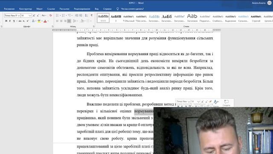Image resolution: width=273 pixels, height=154 pixels.
Task: Increase font size in mini toolbar
Action: tap(202, 101)
